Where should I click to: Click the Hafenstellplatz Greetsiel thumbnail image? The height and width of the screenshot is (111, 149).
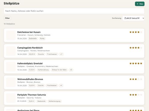11,67
